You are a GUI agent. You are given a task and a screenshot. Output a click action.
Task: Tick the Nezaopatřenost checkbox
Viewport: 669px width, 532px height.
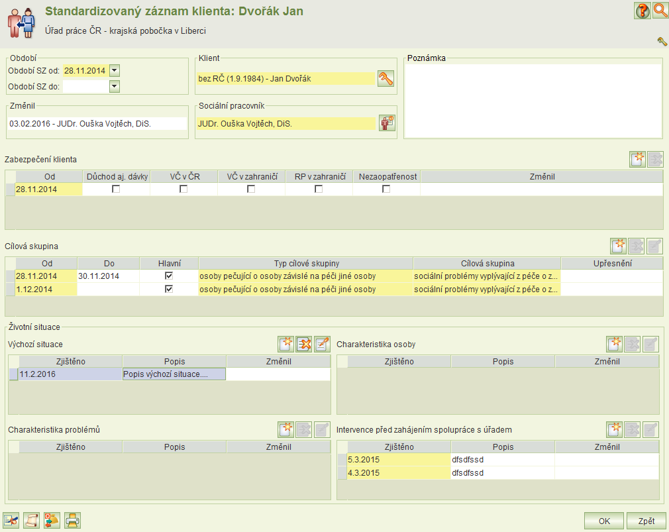pyautogui.click(x=386, y=189)
